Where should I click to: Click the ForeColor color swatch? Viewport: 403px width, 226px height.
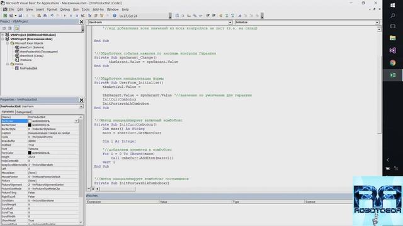30,153
